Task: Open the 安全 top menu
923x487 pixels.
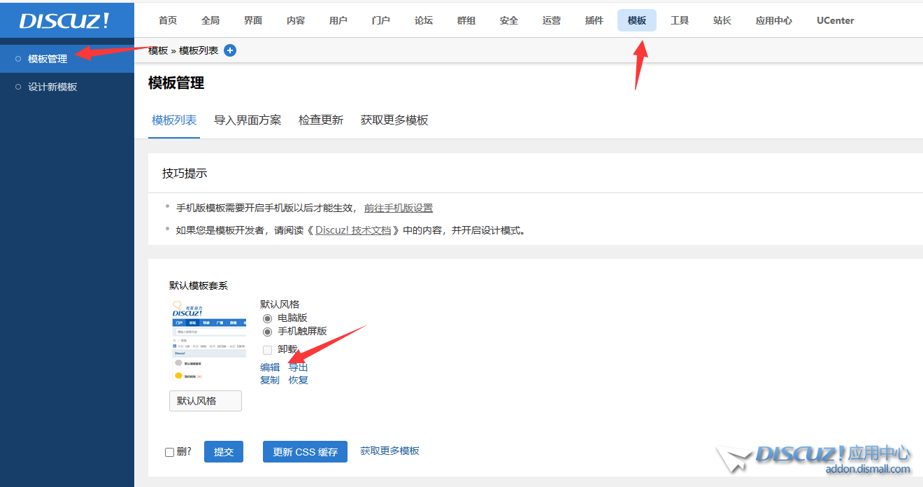Action: 509,20
